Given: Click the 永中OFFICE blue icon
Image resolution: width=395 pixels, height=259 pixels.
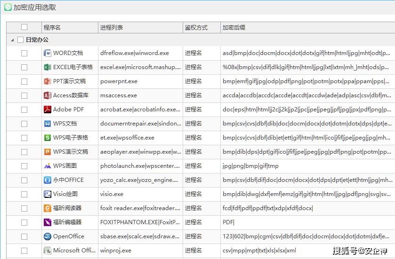Looking at the screenshot, I should pos(47,180).
